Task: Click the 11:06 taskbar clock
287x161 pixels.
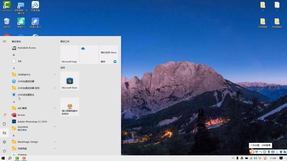Action: tap(273, 158)
